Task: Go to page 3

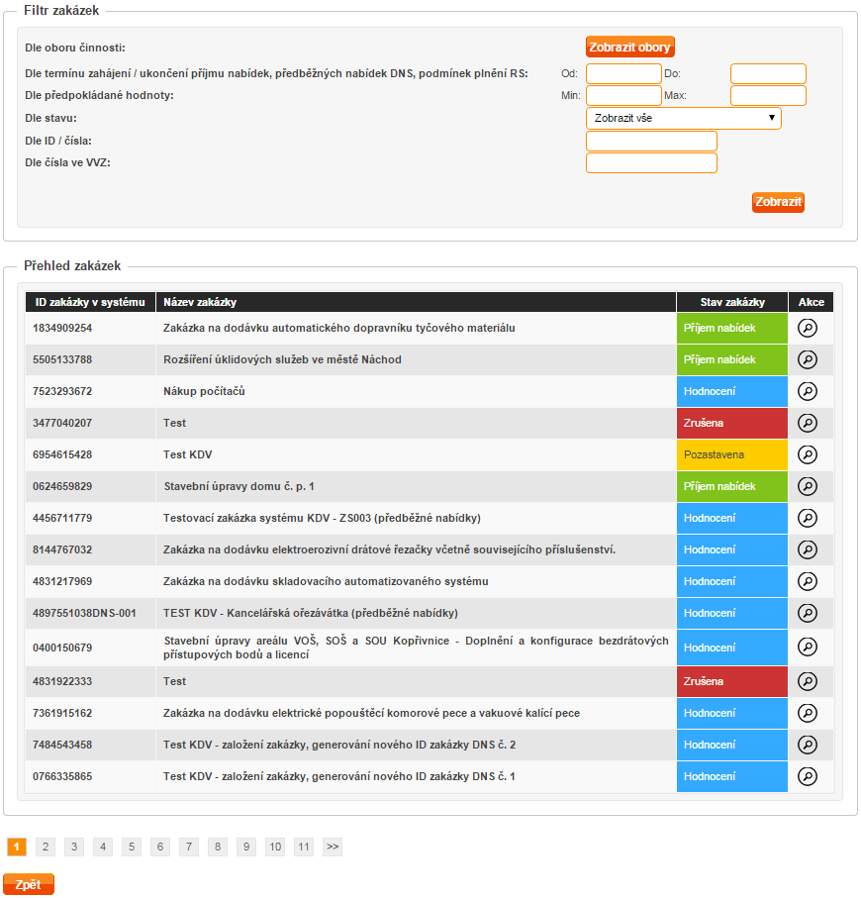Action: pos(74,848)
